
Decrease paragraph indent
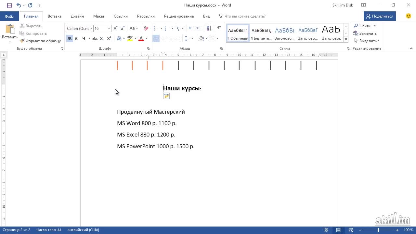pos(192,29)
